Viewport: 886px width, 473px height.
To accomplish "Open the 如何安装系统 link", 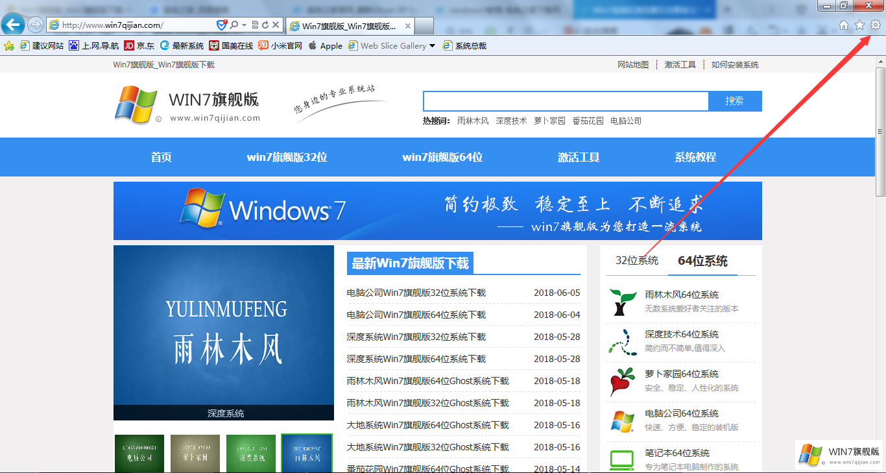I will coord(735,65).
